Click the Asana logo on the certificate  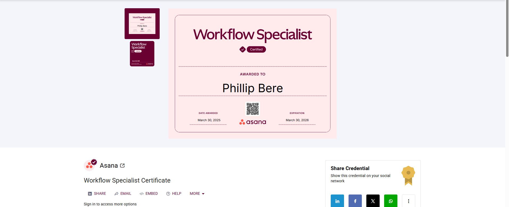(x=252, y=122)
